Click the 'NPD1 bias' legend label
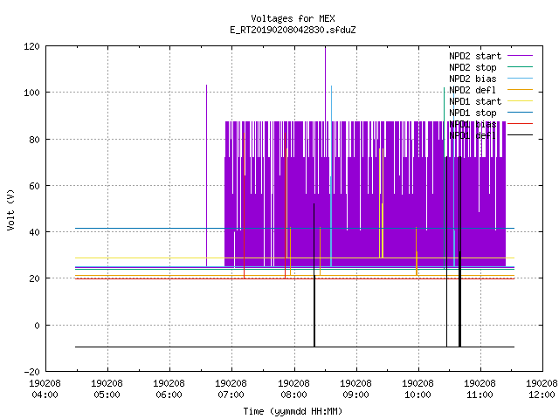Viewport: 559px width, 419px height. [x=473, y=124]
